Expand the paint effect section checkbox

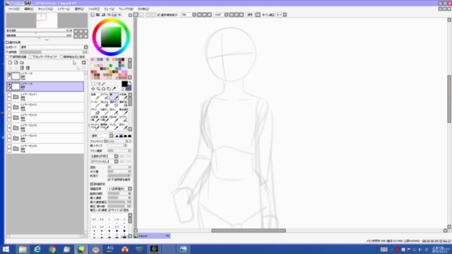(x=7, y=42)
